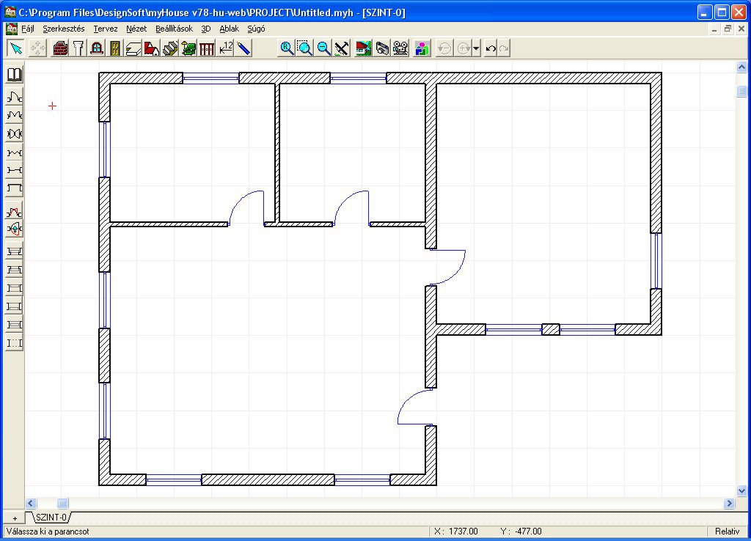Select the blue Pencil drawing tool
The height and width of the screenshot is (541, 751).
point(243,48)
